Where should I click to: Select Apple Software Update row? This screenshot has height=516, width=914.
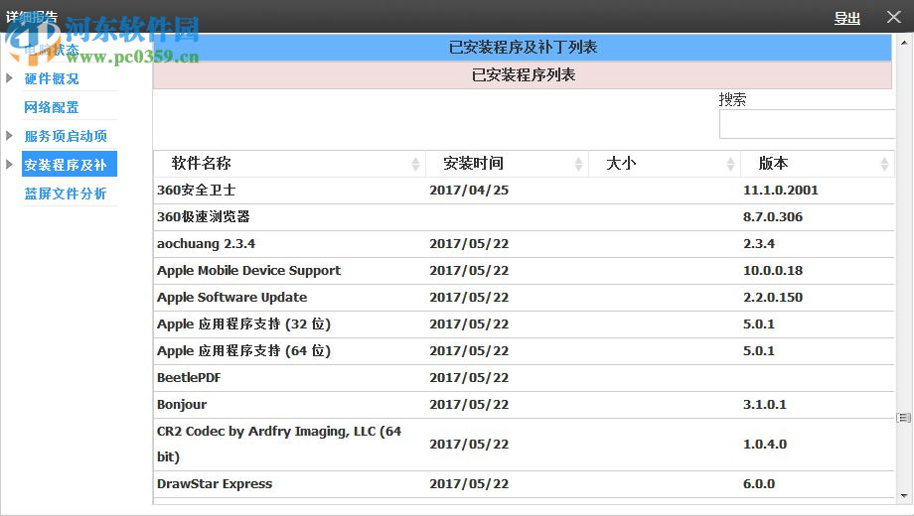tap(524, 298)
